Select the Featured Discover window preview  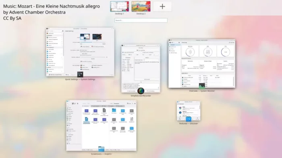point(189,111)
